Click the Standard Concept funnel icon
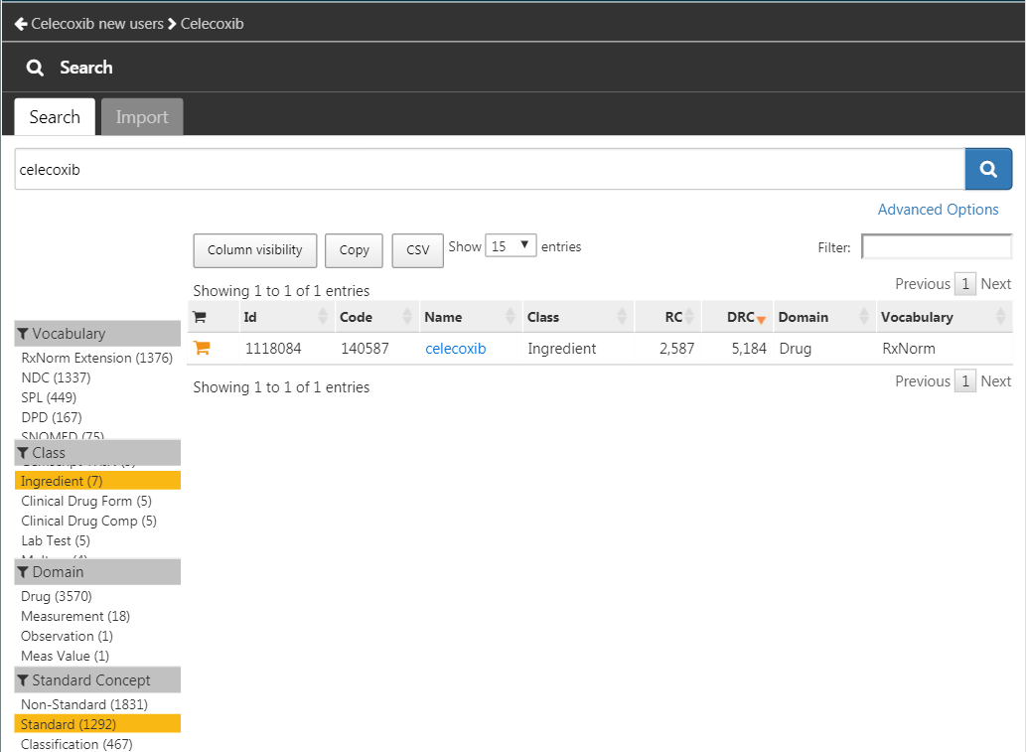 pos(23,680)
